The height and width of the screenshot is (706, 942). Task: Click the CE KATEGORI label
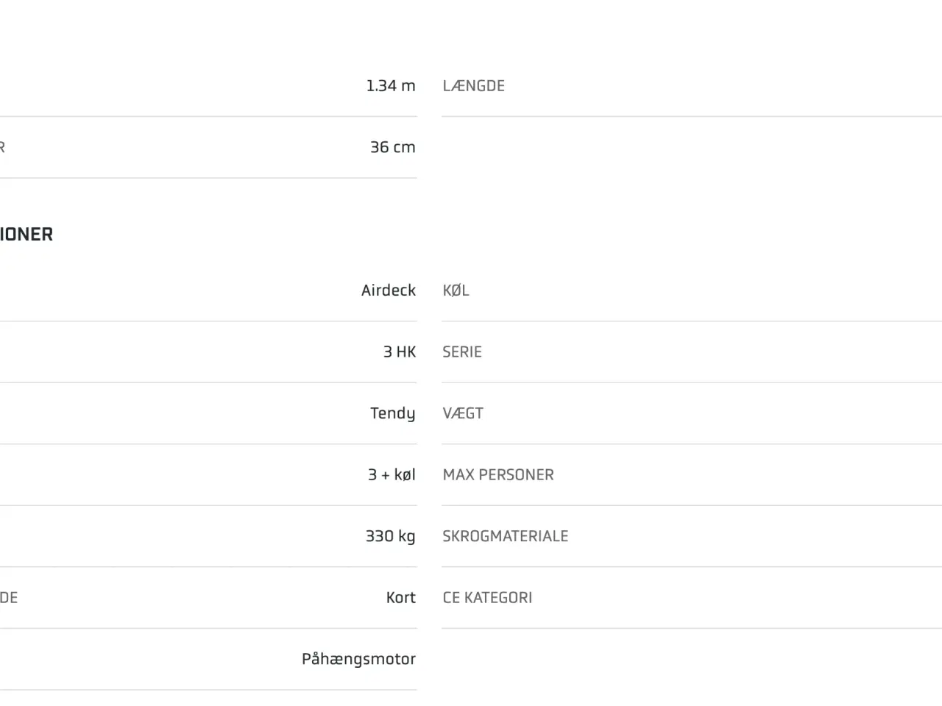pyautogui.click(x=487, y=598)
